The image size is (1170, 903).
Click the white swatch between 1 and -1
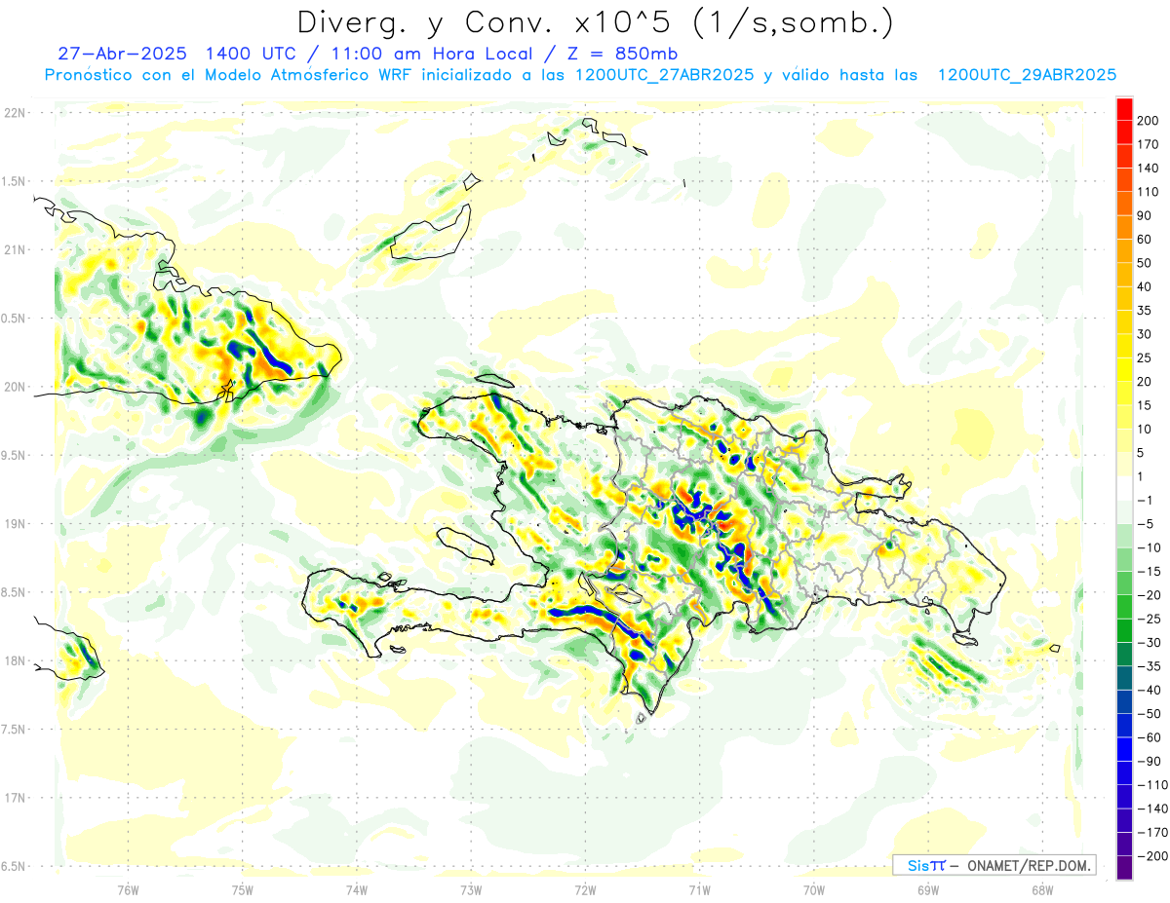(1124, 489)
